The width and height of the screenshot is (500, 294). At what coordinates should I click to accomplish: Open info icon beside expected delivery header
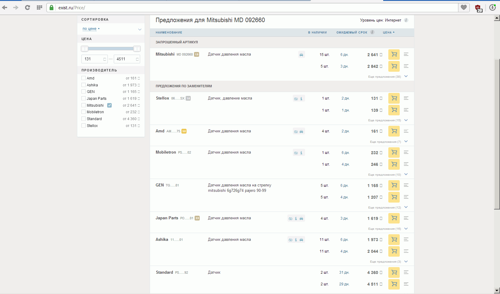pos(372,32)
